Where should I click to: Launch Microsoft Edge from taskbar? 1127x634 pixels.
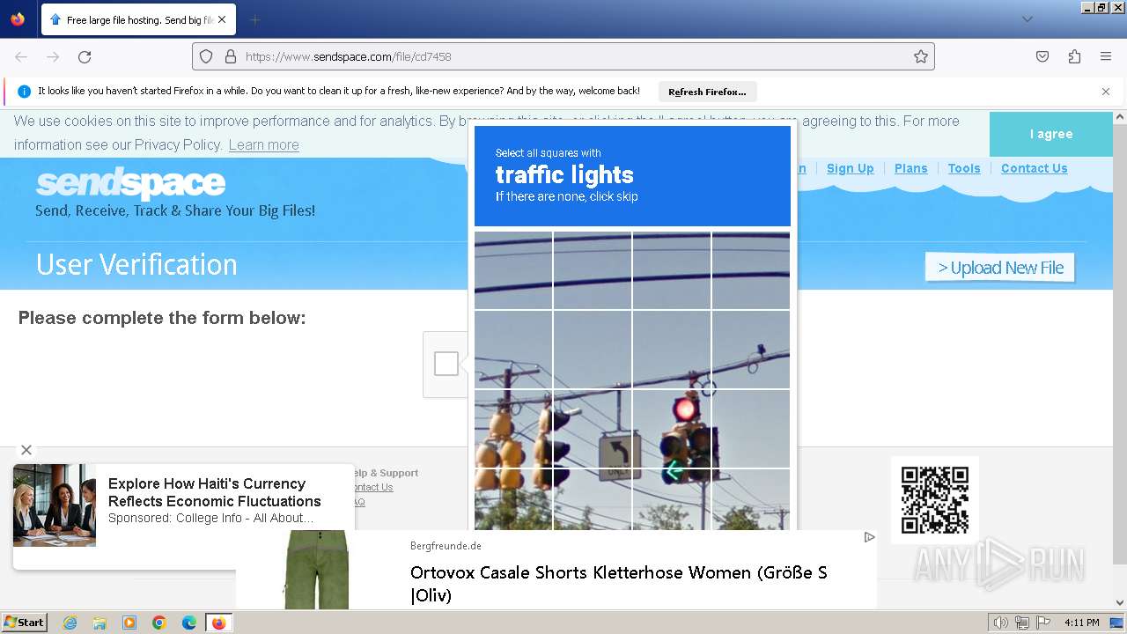[189, 623]
